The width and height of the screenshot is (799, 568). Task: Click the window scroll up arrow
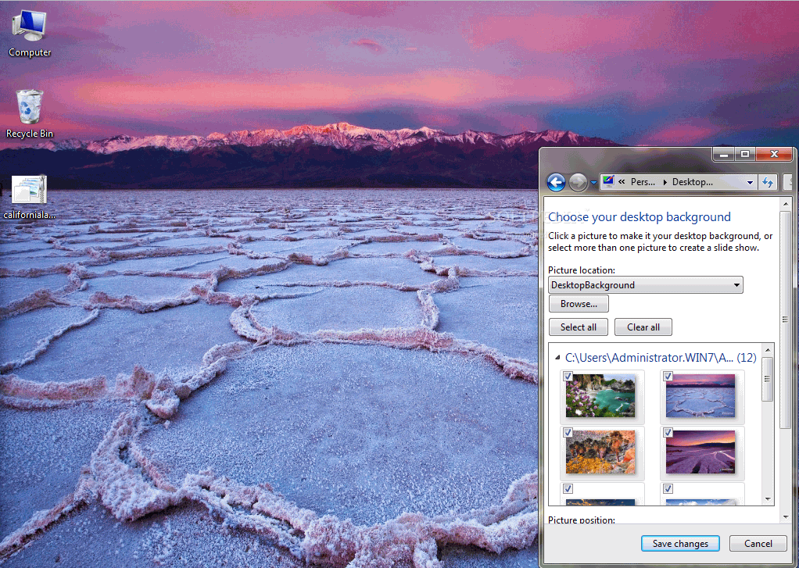click(786, 204)
